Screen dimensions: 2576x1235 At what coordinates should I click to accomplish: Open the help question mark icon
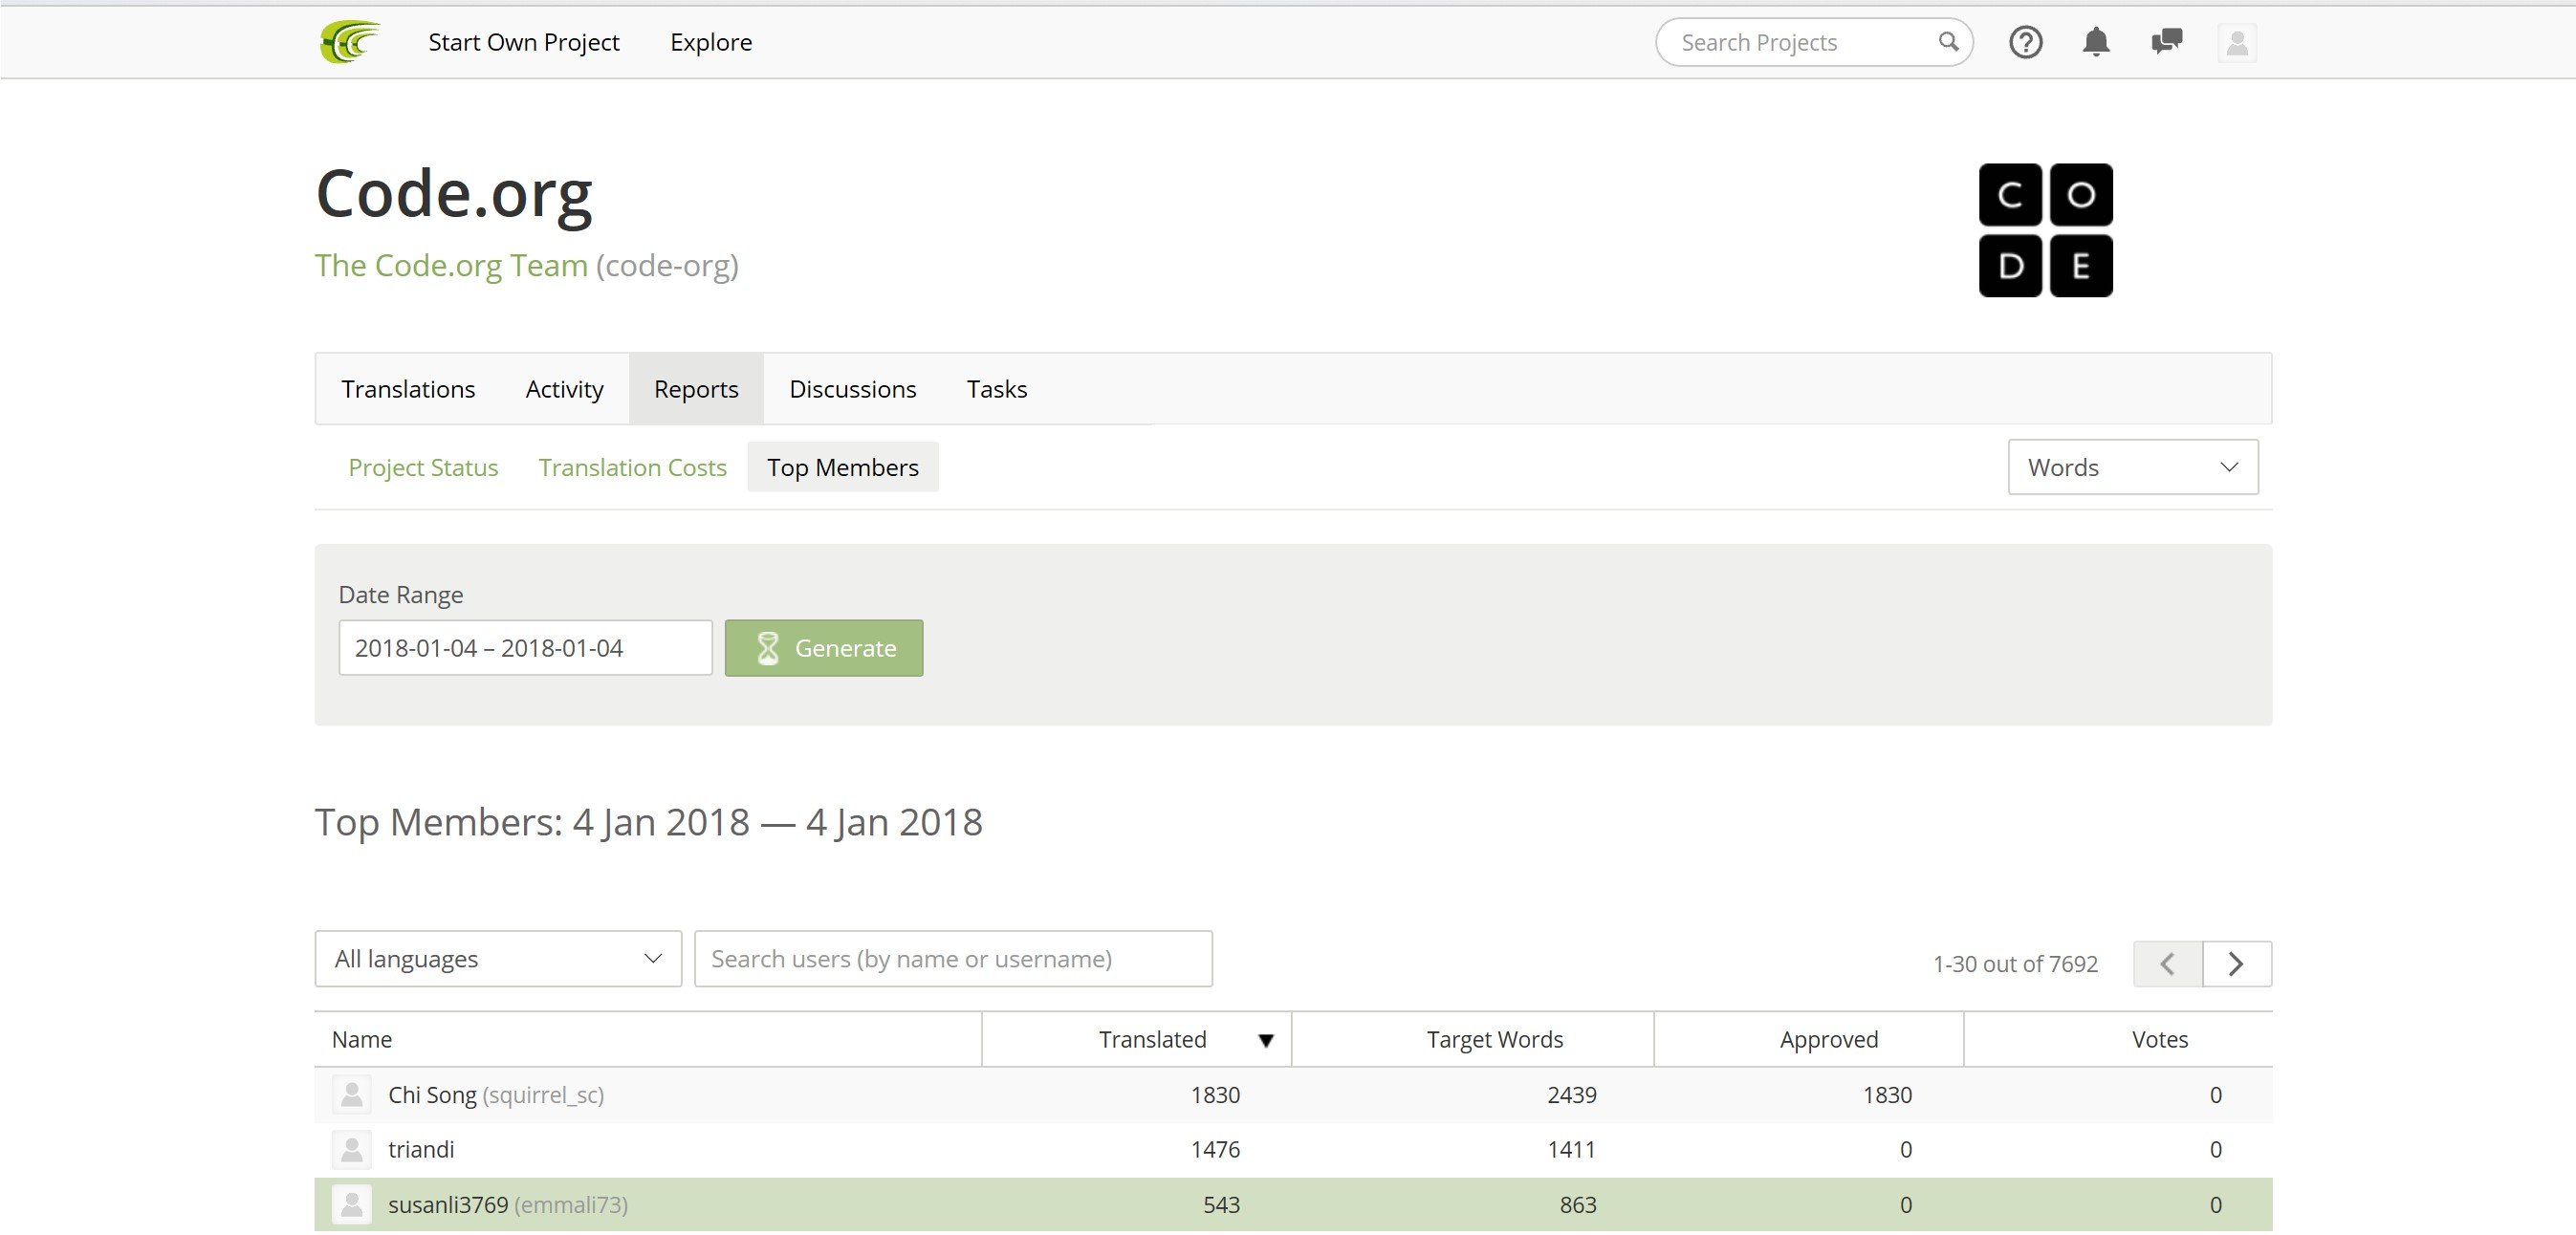[2025, 42]
